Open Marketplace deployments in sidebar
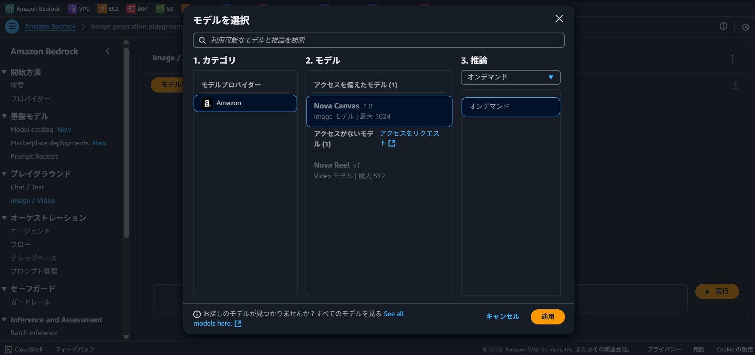This screenshot has height=355, width=755. [49, 143]
